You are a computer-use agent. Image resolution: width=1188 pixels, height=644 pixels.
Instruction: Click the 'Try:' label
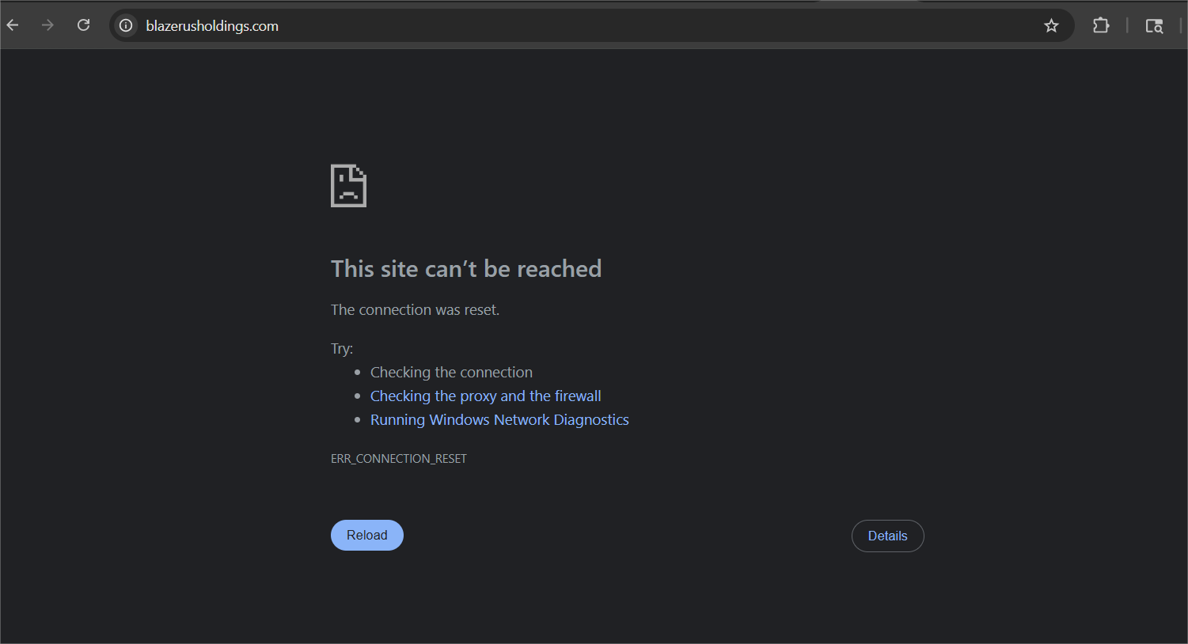(x=342, y=349)
